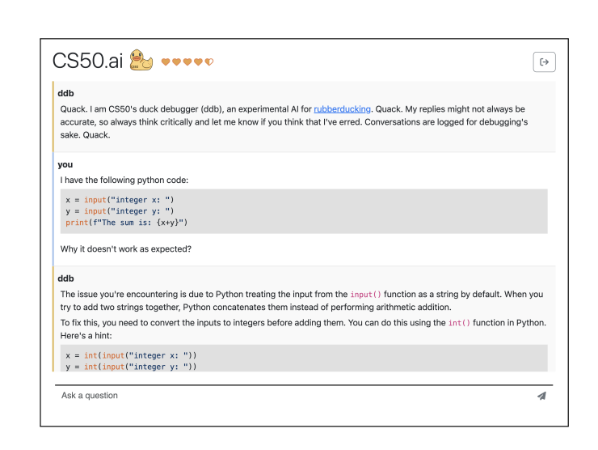The height and width of the screenshot is (450, 598).
Task: Click the 'you' message sender label
Action: 65,164
